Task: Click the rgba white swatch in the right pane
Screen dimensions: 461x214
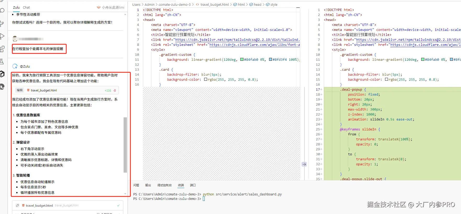Action: click(x=386, y=79)
